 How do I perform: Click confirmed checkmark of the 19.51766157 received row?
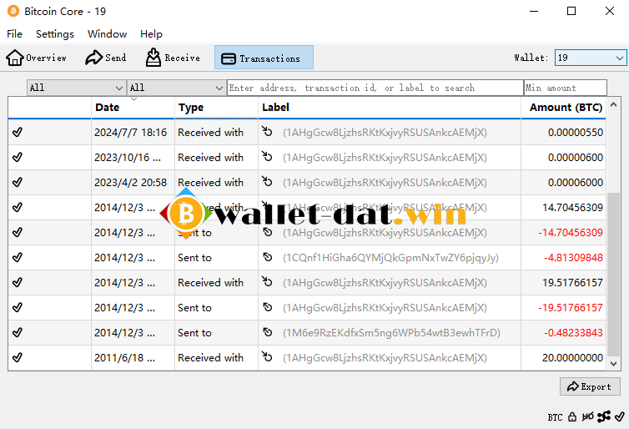pyautogui.click(x=18, y=282)
